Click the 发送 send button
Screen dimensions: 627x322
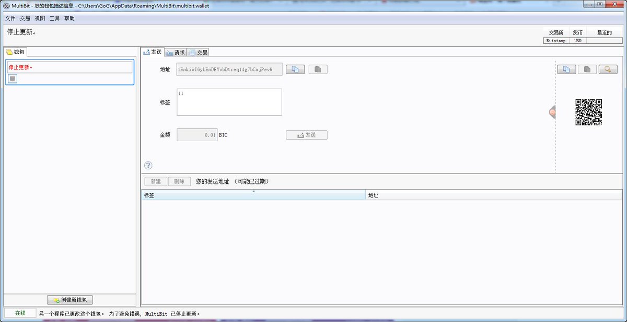[x=307, y=135]
